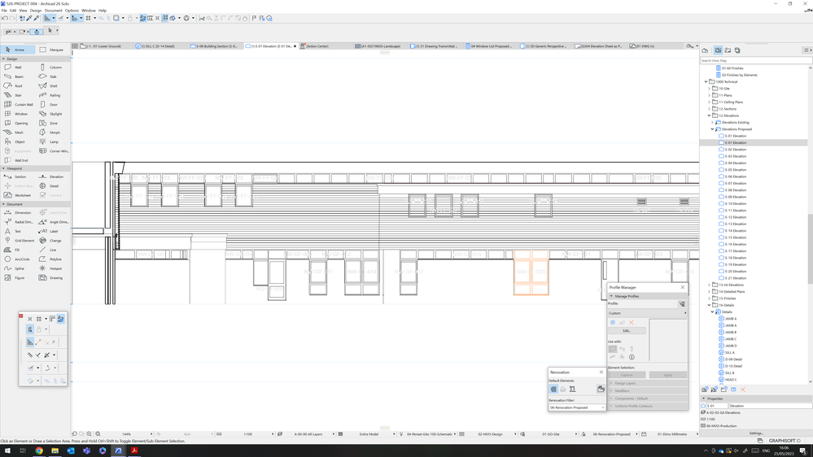Click the view ID field showing E-01
The width and height of the screenshot is (813, 457).
click(718, 407)
